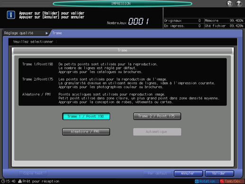Screen dimensions: 245x184
Task: Click 'Appuyer sur [Annuler] pour annuler' message
Action: tap(52, 17)
